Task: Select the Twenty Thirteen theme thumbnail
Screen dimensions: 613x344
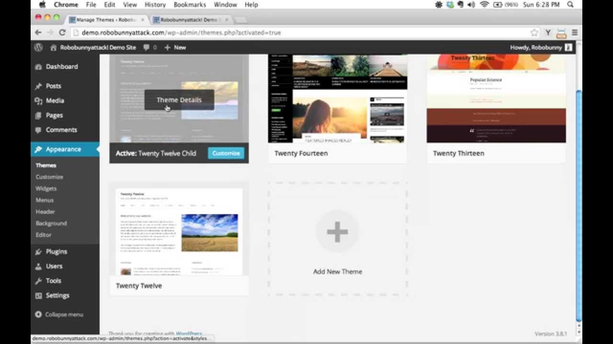Action: point(496,99)
